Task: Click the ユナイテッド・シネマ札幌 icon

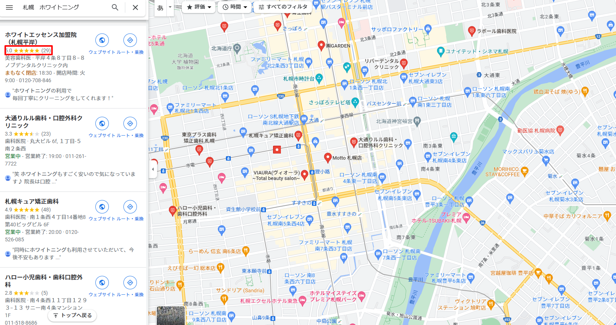Action: point(441,51)
